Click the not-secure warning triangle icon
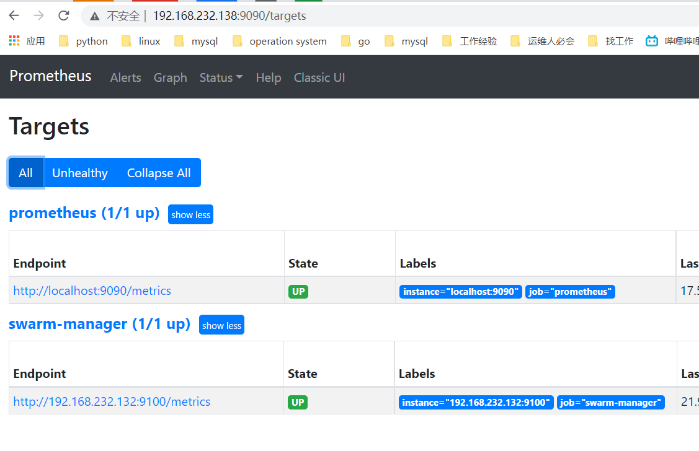 tap(94, 17)
